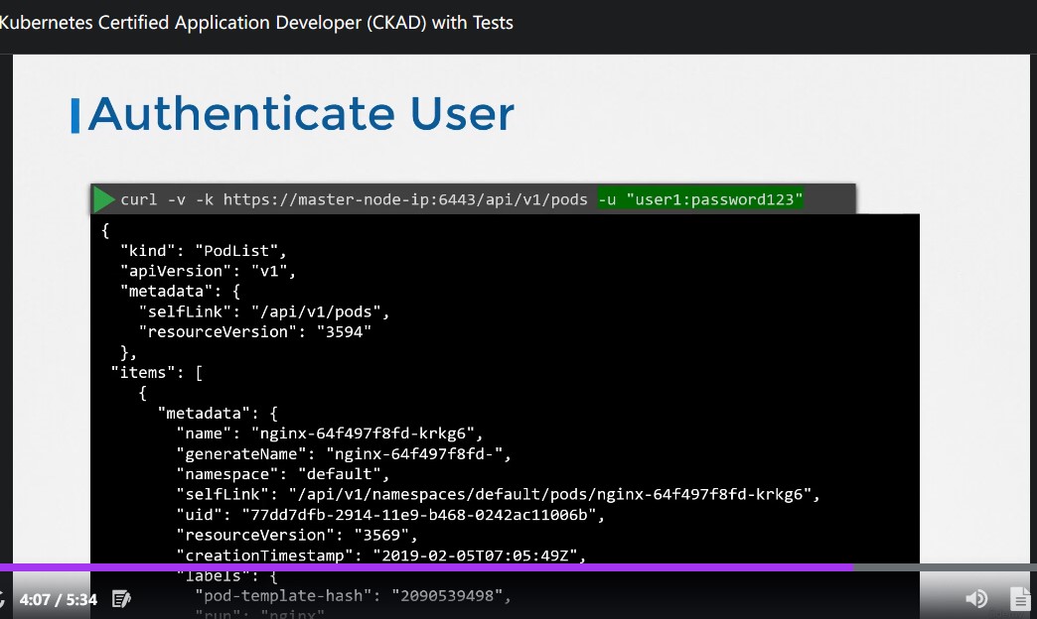Click the 4:07 / 5:34 time display
The width and height of the screenshot is (1037, 619).
click(x=59, y=600)
